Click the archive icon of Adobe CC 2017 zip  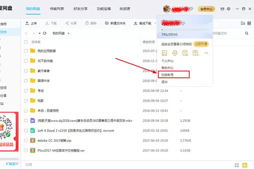click(x=32, y=140)
